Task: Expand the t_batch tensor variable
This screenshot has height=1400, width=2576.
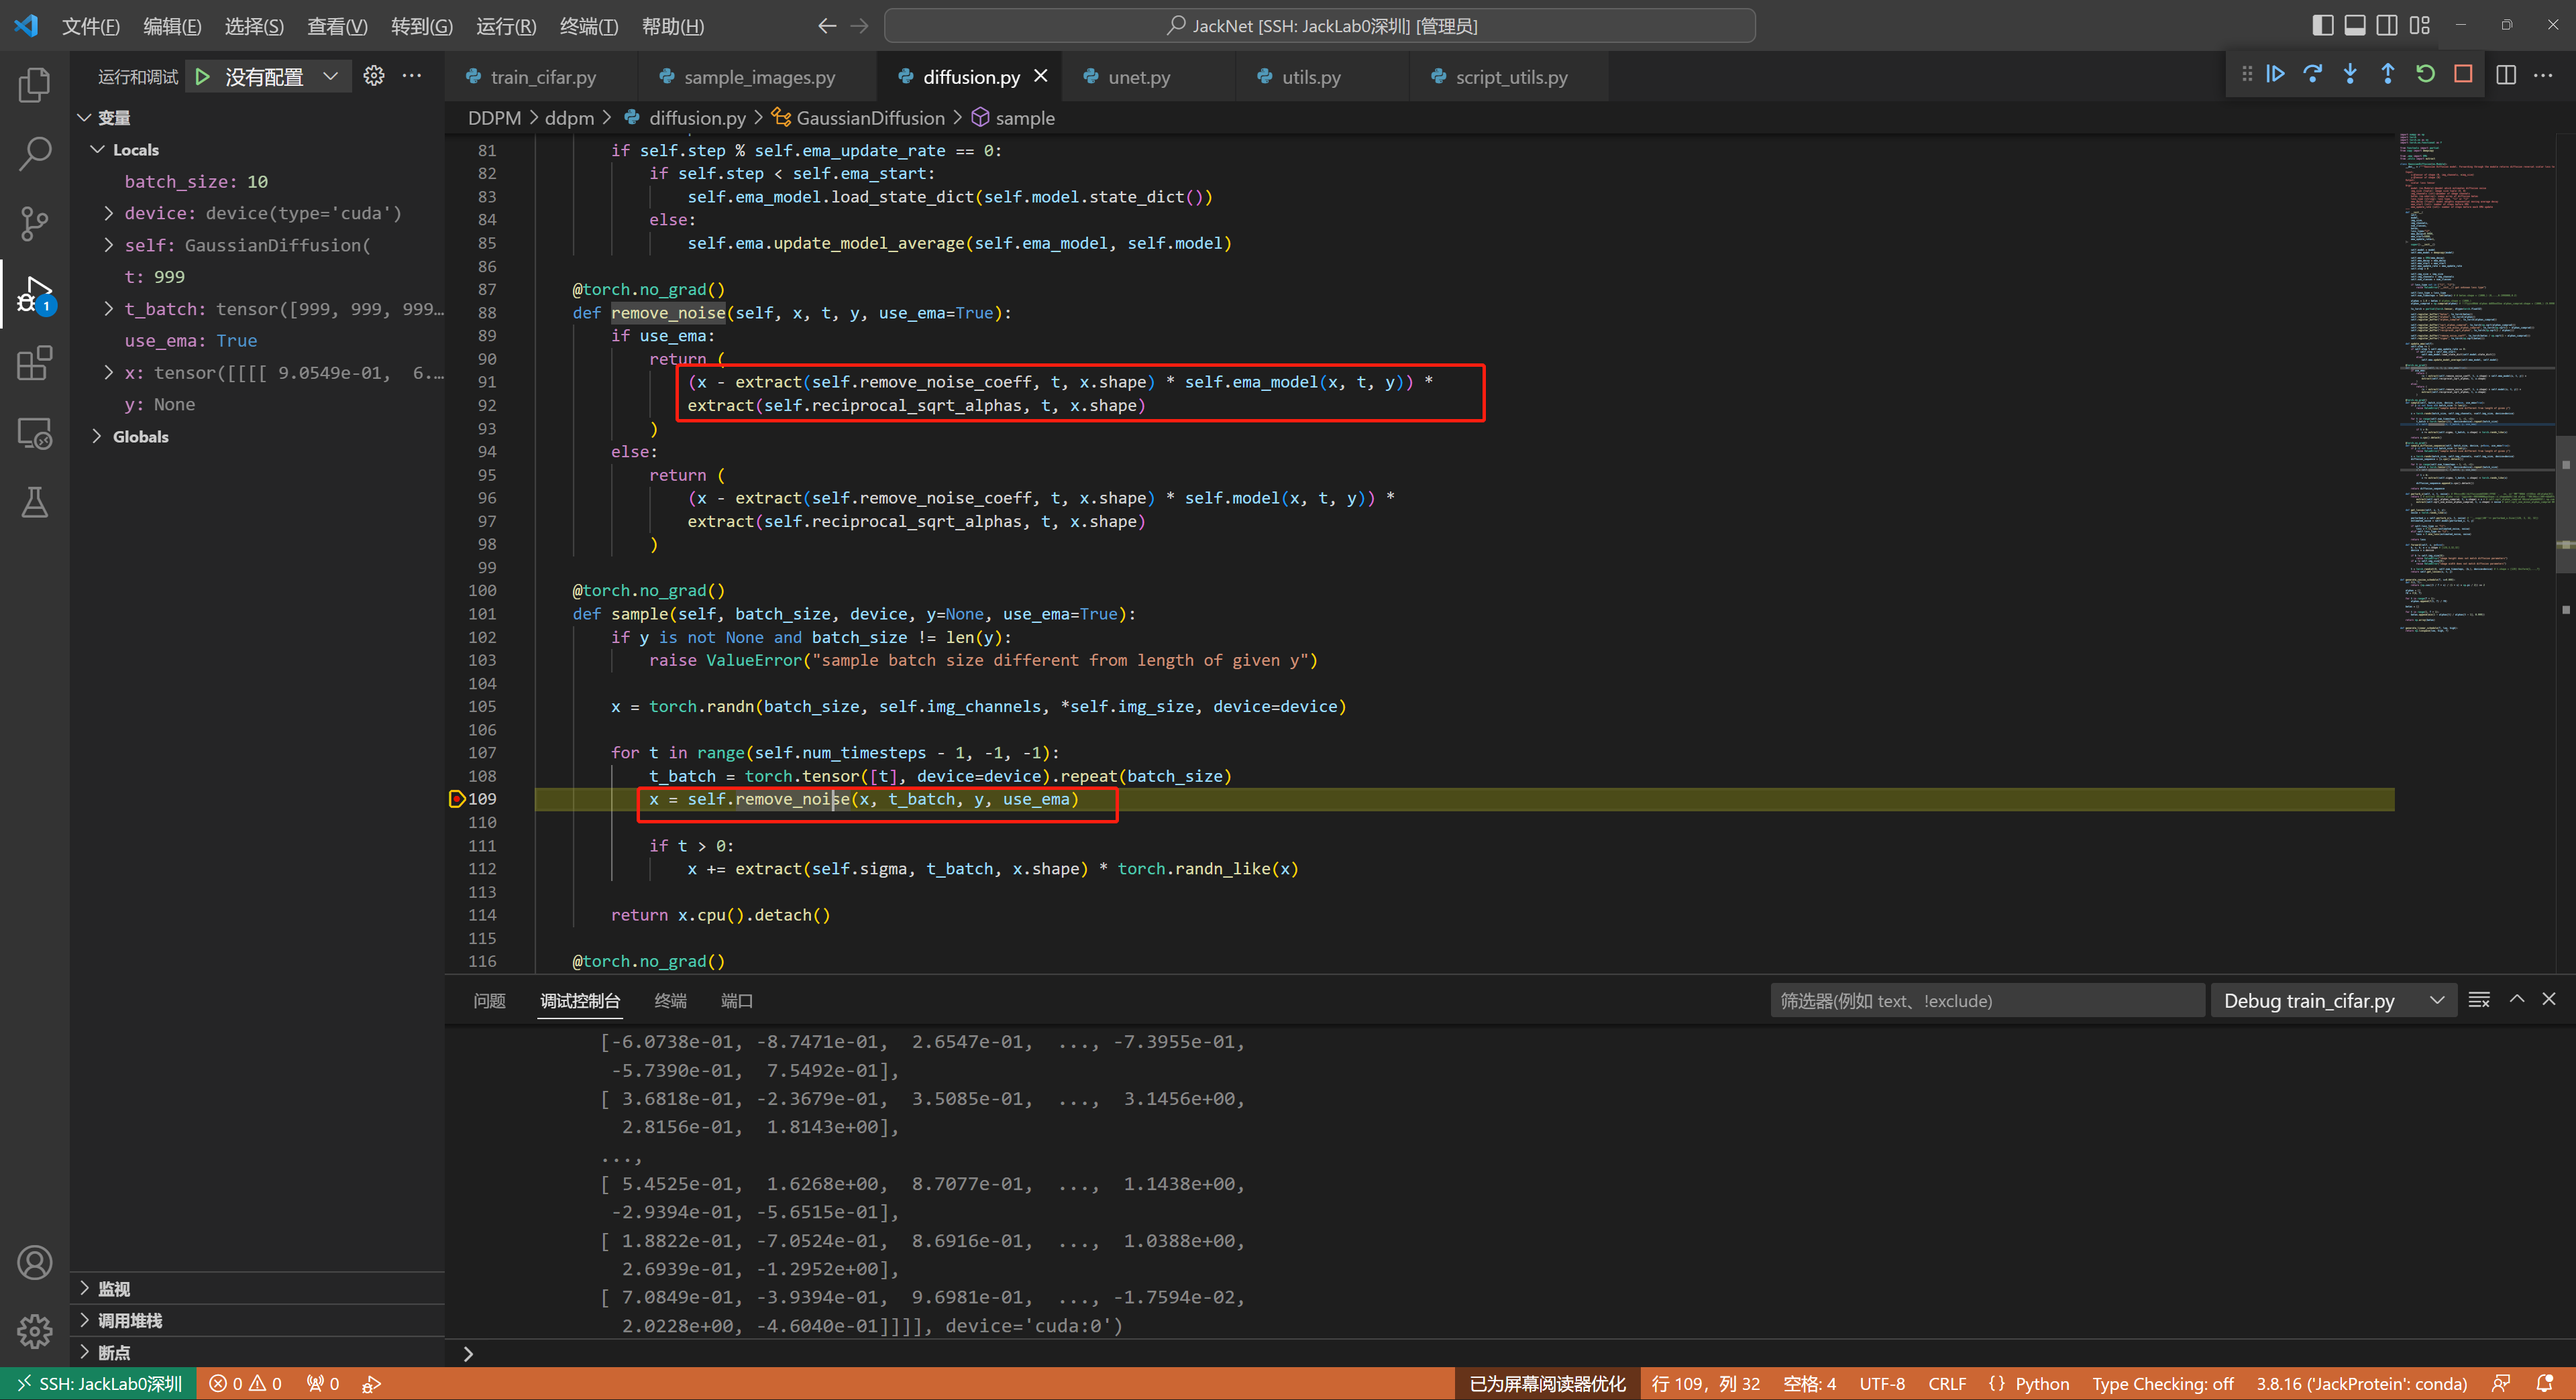Action: tap(108, 309)
